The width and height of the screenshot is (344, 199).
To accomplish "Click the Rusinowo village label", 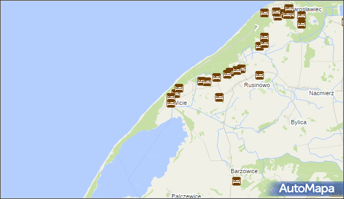I will point(257,85).
